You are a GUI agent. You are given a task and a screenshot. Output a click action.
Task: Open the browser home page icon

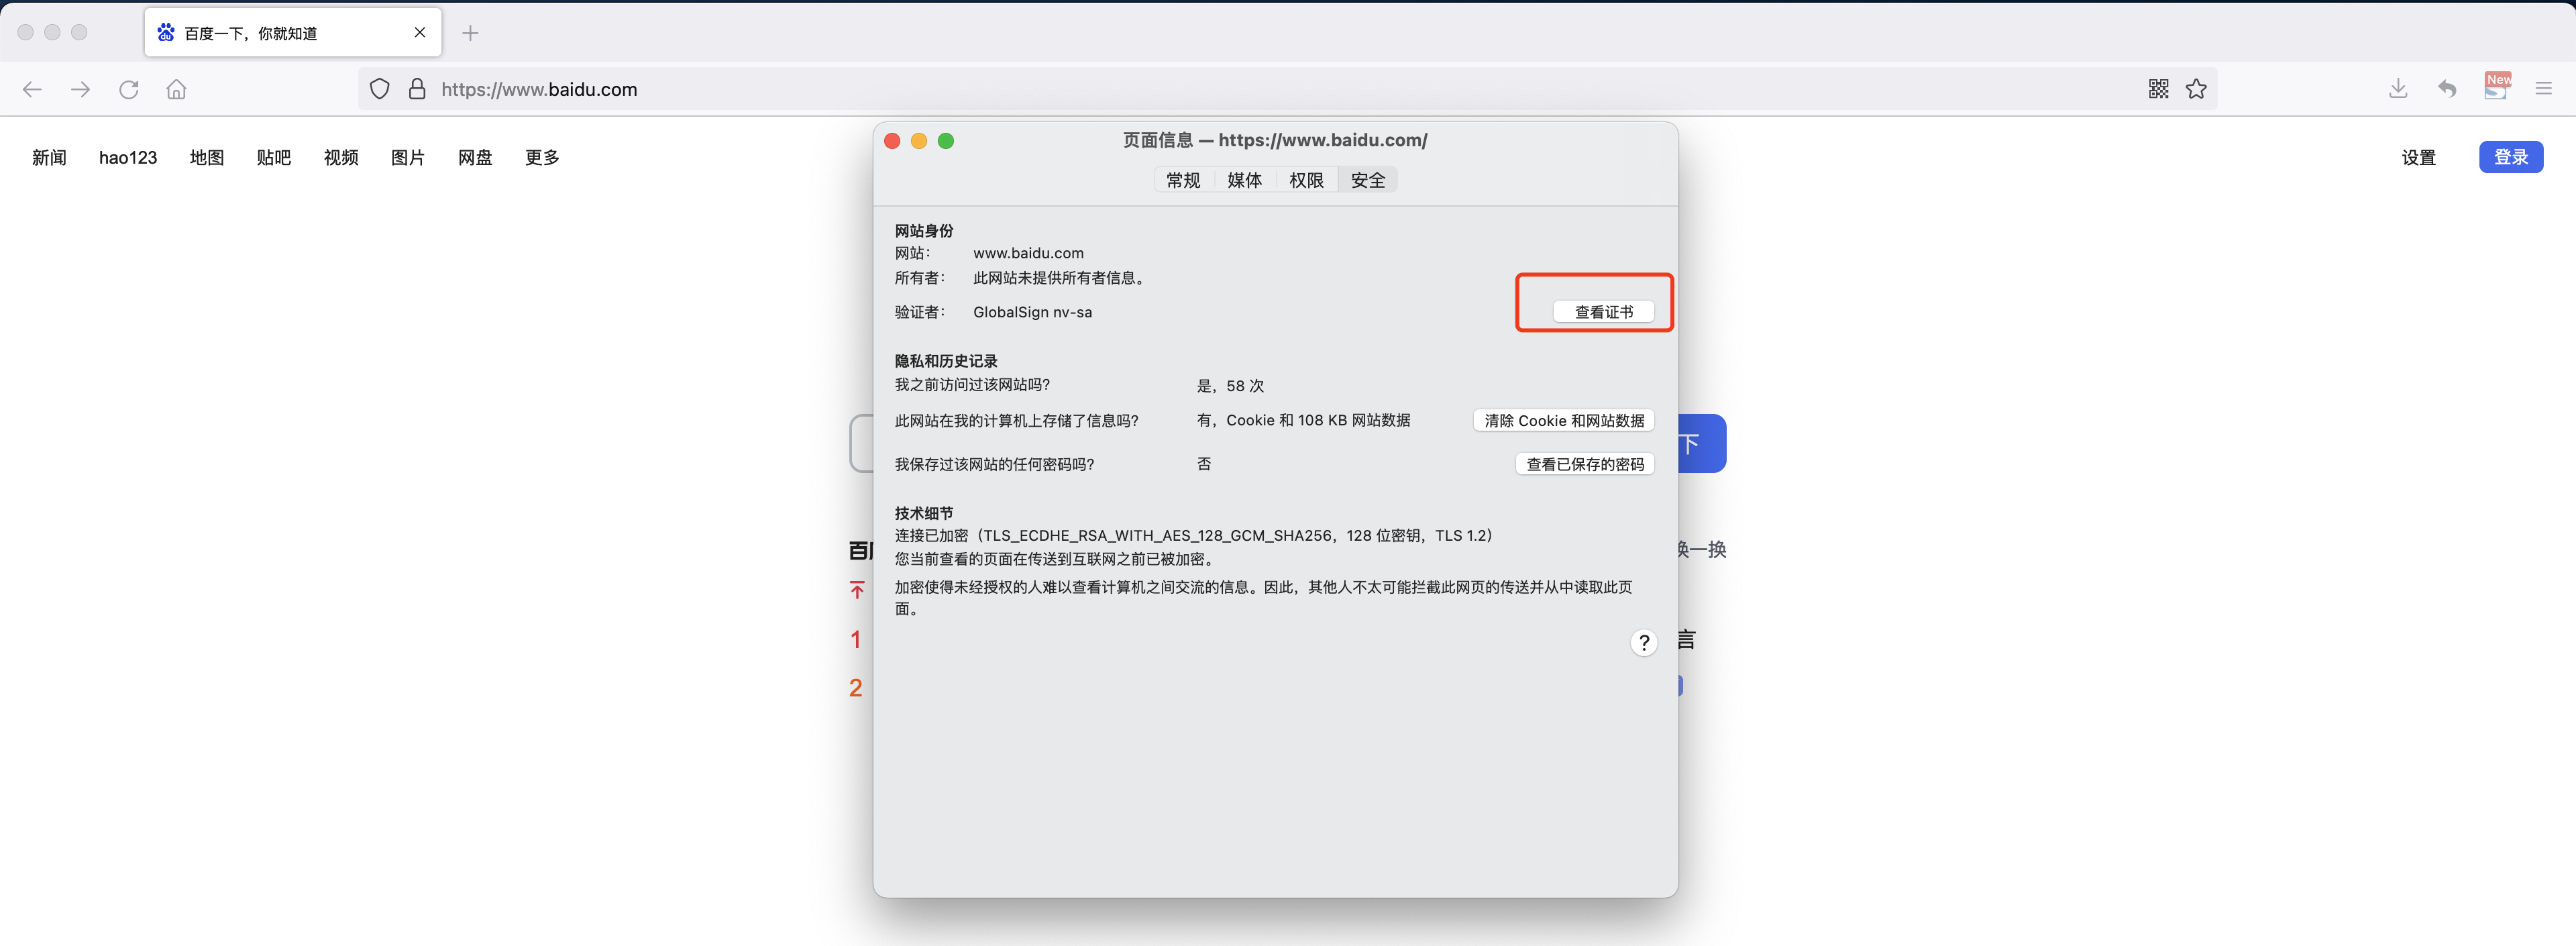177,90
